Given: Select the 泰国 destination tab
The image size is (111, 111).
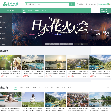Looking at the screenshot, I should (x=58, y=88).
